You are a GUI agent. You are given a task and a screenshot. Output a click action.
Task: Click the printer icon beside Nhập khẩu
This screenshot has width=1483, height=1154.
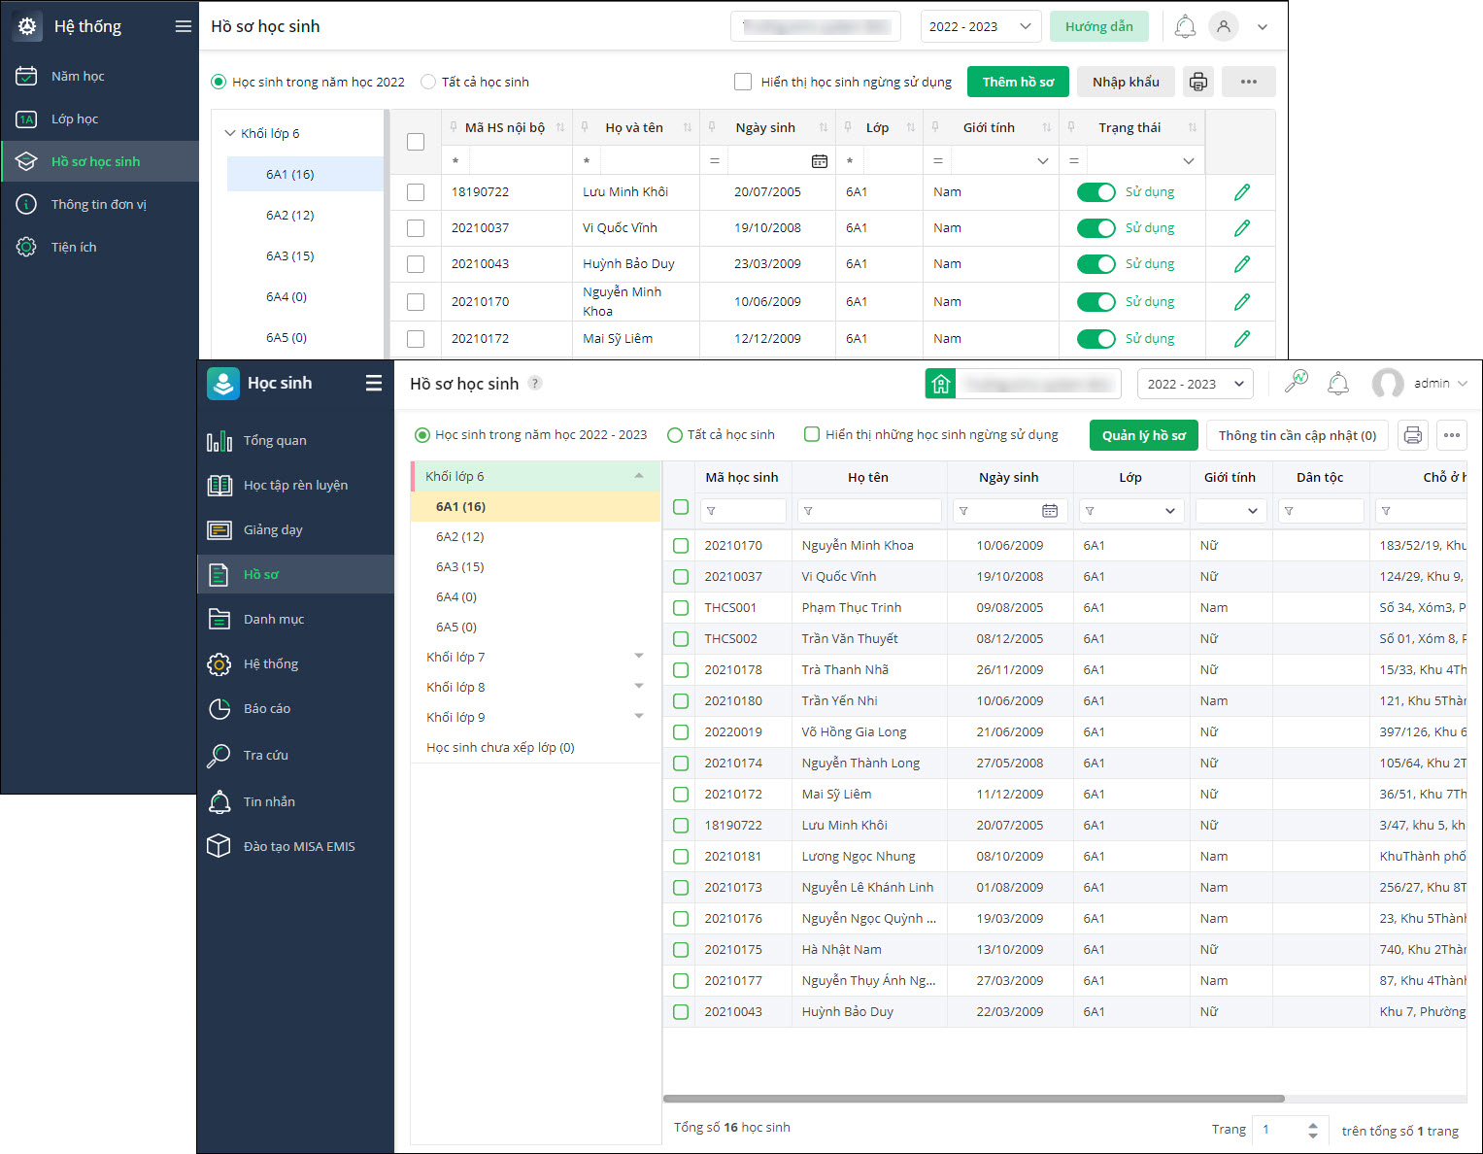(x=1198, y=82)
